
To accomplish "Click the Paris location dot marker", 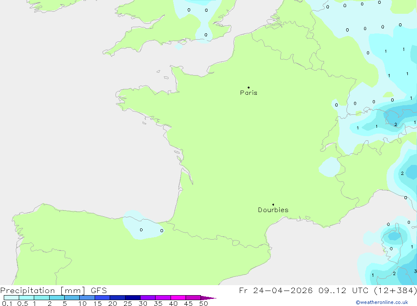I will pos(249,87).
